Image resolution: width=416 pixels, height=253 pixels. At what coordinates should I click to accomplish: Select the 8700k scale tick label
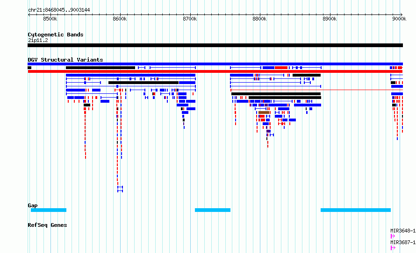pyautogui.click(x=190, y=19)
